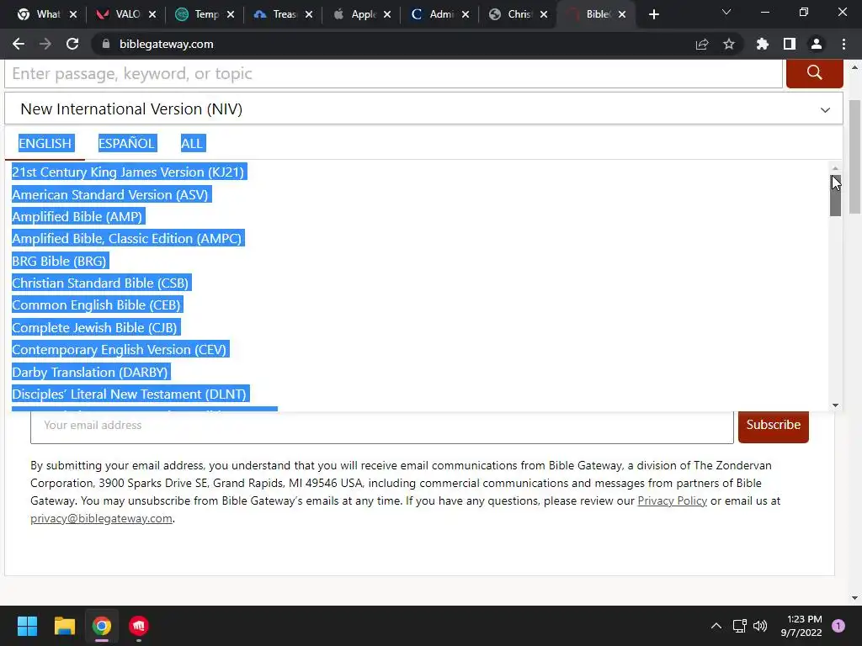Select Amplified Bible, Classic Edition (AMPC)
This screenshot has width=862, height=646.
pyautogui.click(x=127, y=238)
